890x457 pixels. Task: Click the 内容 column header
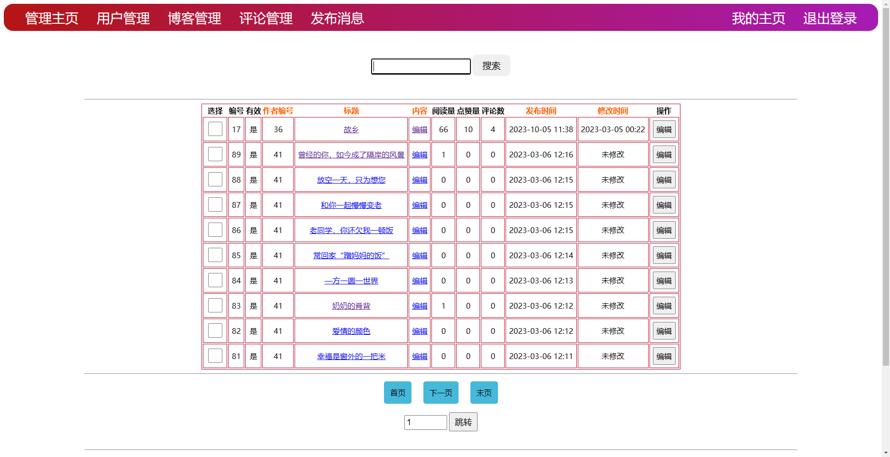pyautogui.click(x=420, y=111)
